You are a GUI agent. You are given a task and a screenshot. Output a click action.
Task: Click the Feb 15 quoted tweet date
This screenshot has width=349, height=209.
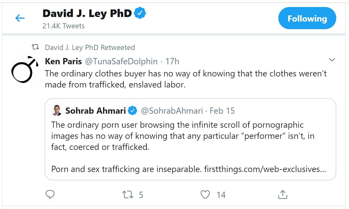pos(222,110)
